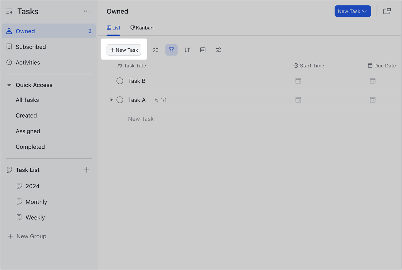Open the list details icon in the toolbar
Image resolution: width=402 pixels, height=270 pixels.
click(203, 50)
